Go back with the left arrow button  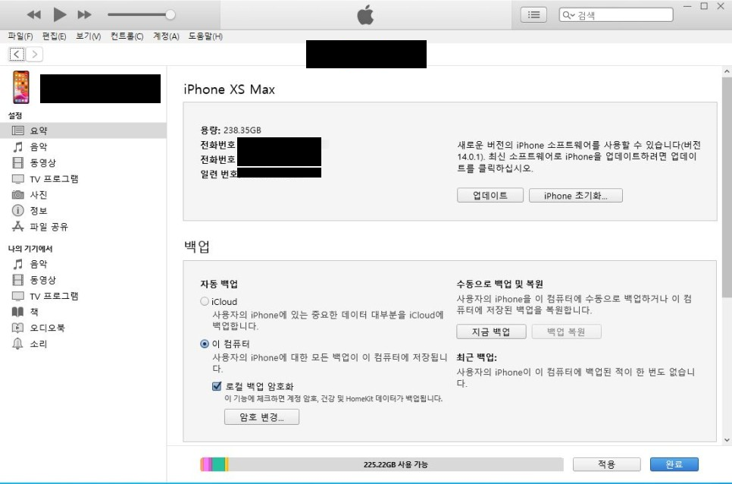[x=17, y=54]
